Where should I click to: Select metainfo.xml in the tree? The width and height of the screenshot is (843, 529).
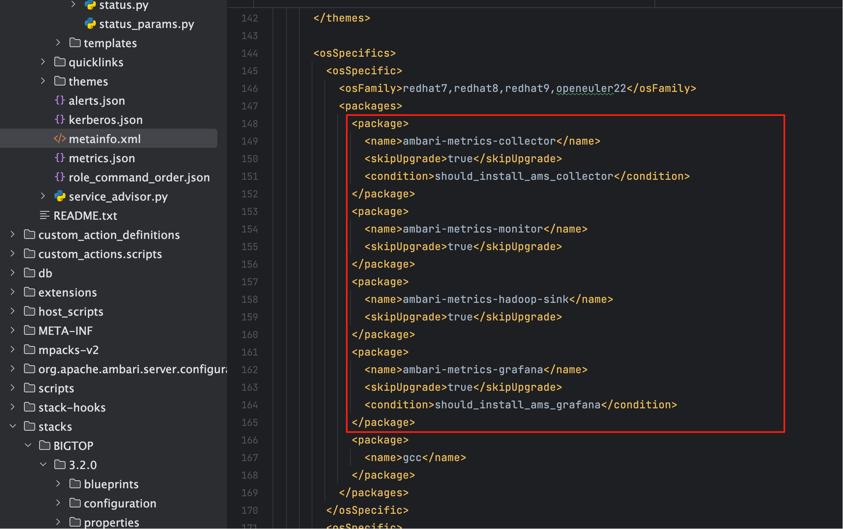(x=109, y=139)
